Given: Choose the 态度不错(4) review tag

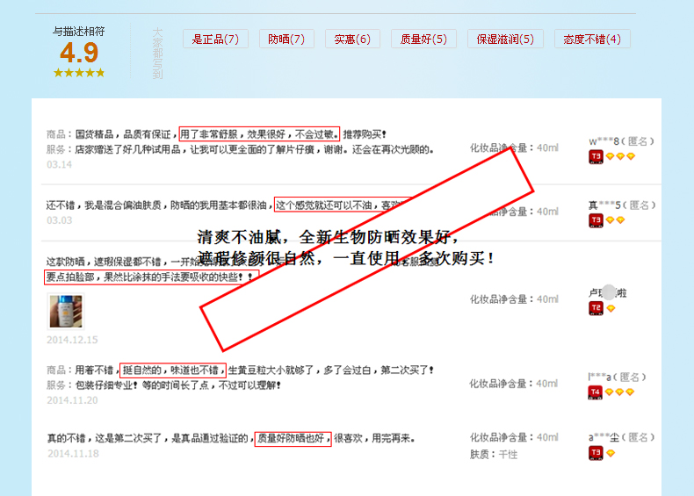Looking at the screenshot, I should [592, 40].
